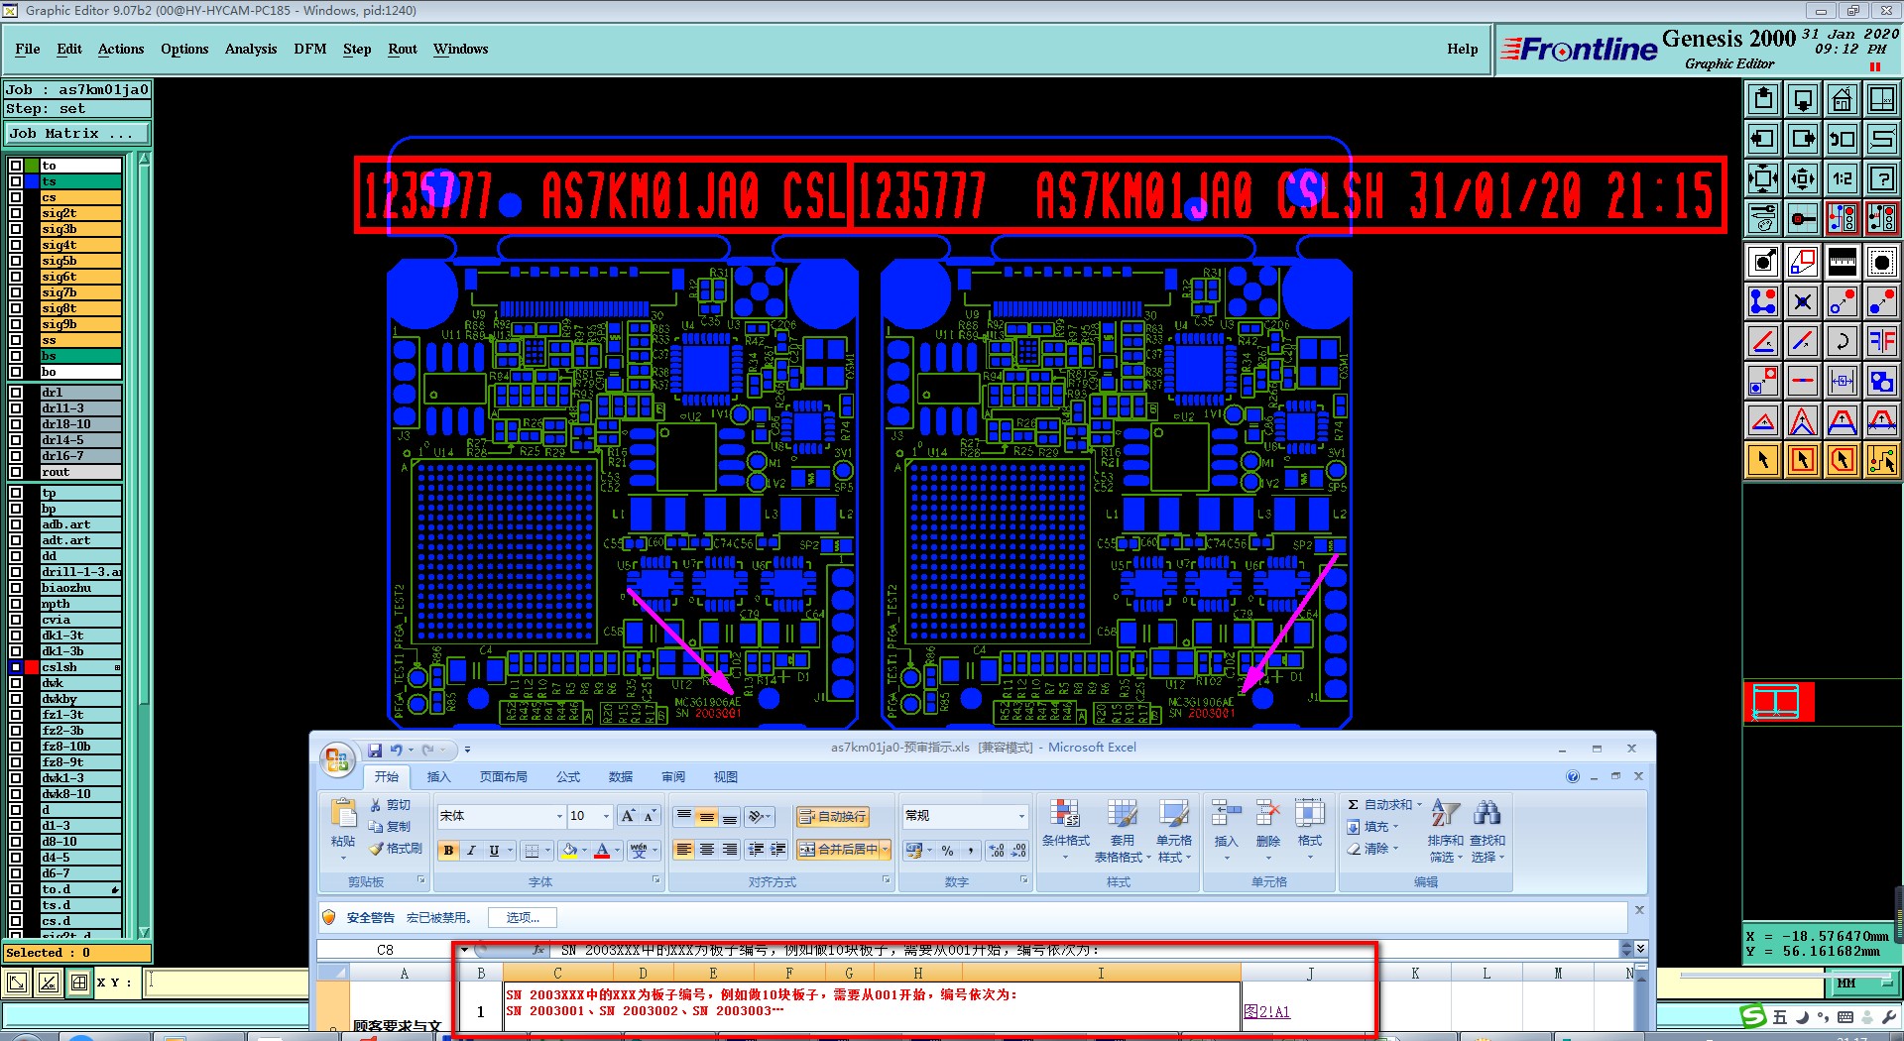
Task: Click the pan left arrow icon
Action: pos(1763,139)
